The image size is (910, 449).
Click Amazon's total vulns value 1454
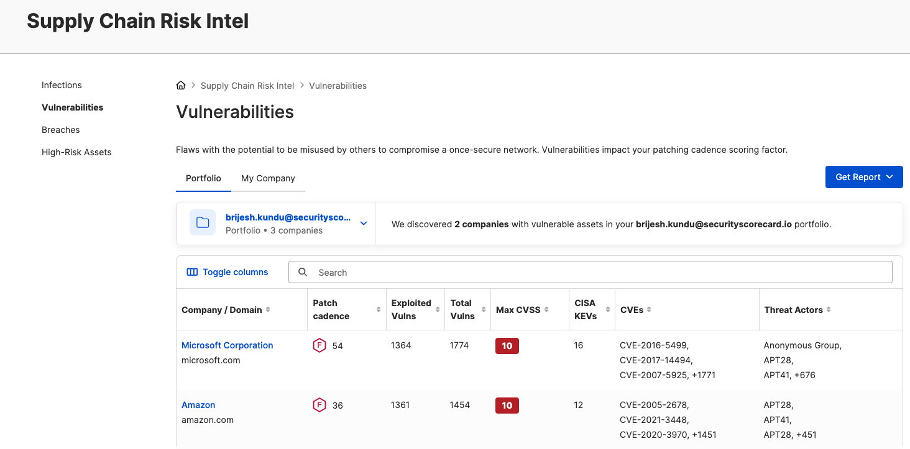click(x=459, y=405)
